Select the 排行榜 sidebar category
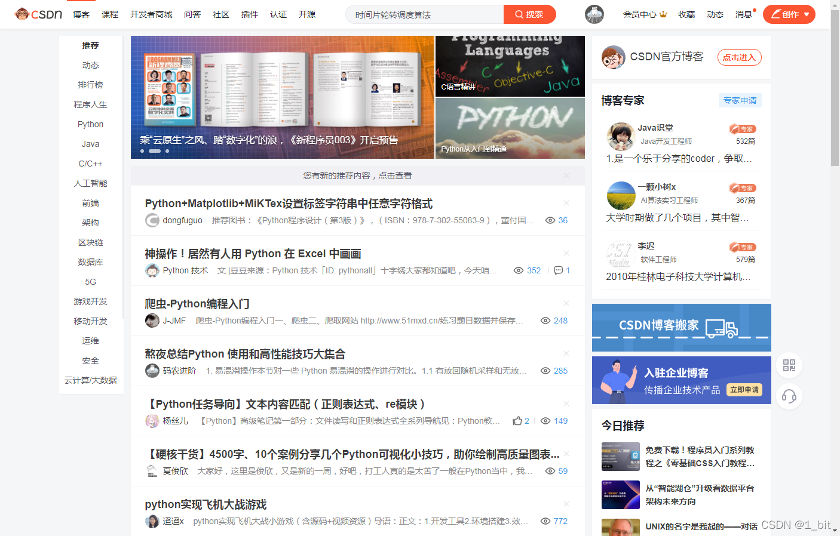840x536 pixels. pyautogui.click(x=91, y=85)
